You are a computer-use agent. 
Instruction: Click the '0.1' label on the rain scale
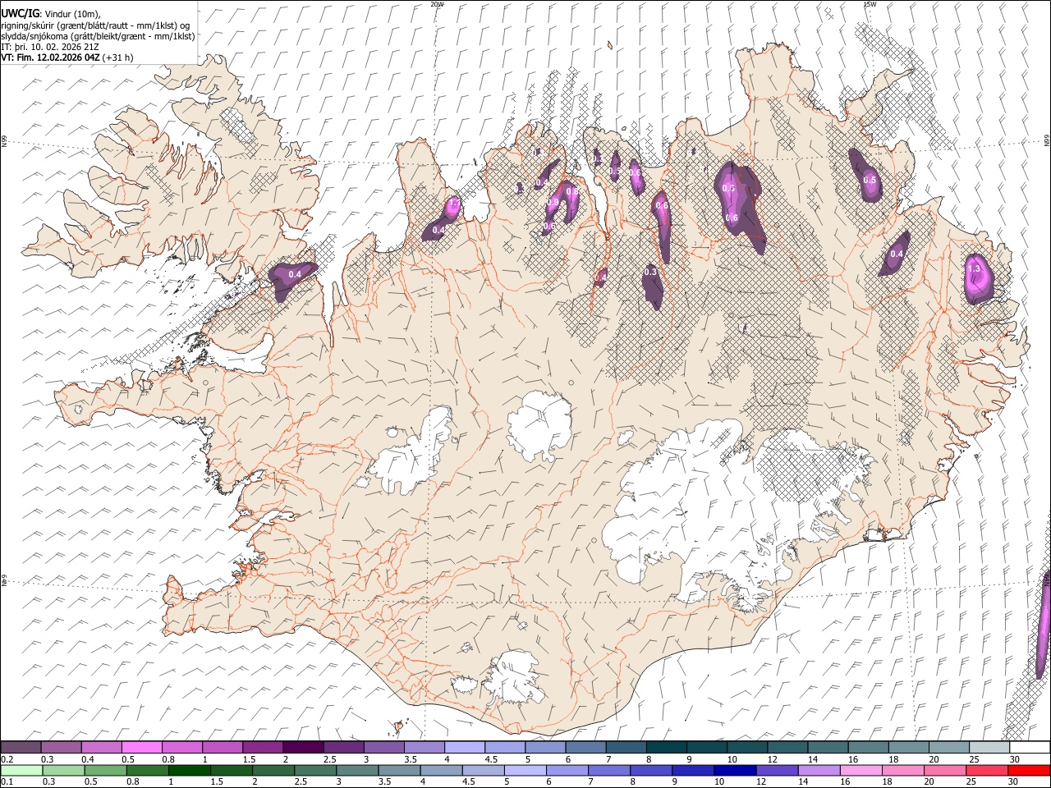(7, 781)
